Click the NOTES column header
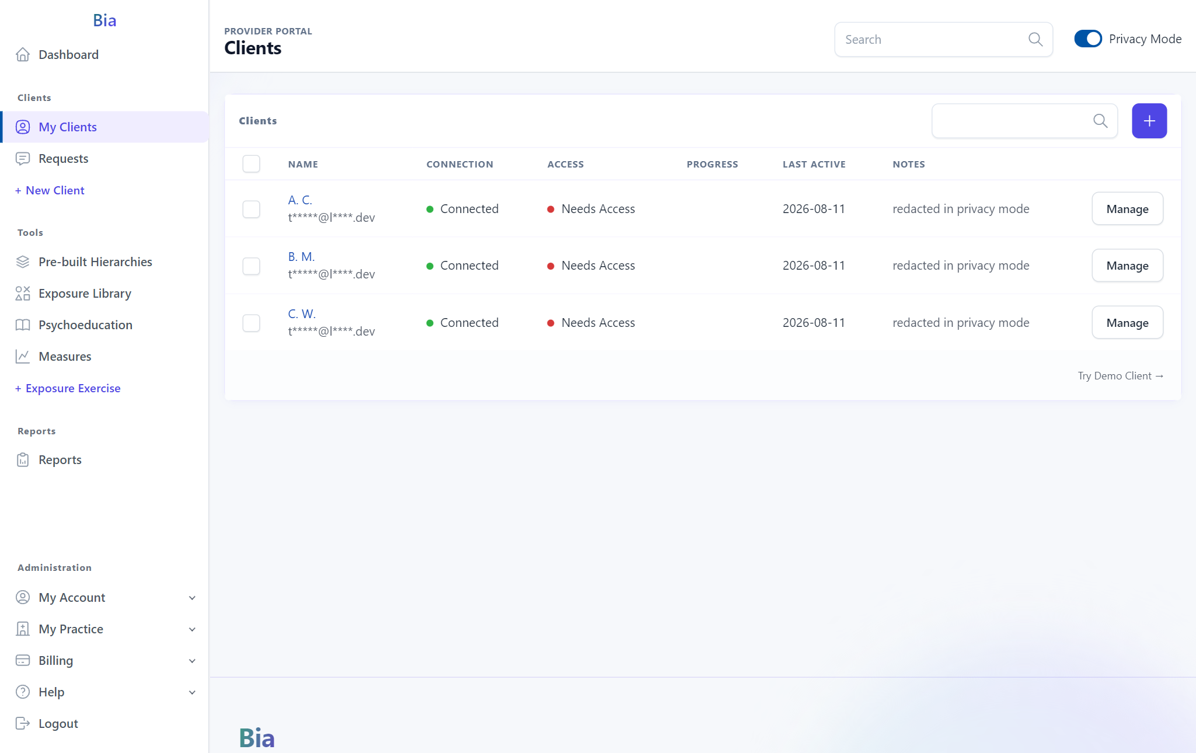 pos(908,164)
